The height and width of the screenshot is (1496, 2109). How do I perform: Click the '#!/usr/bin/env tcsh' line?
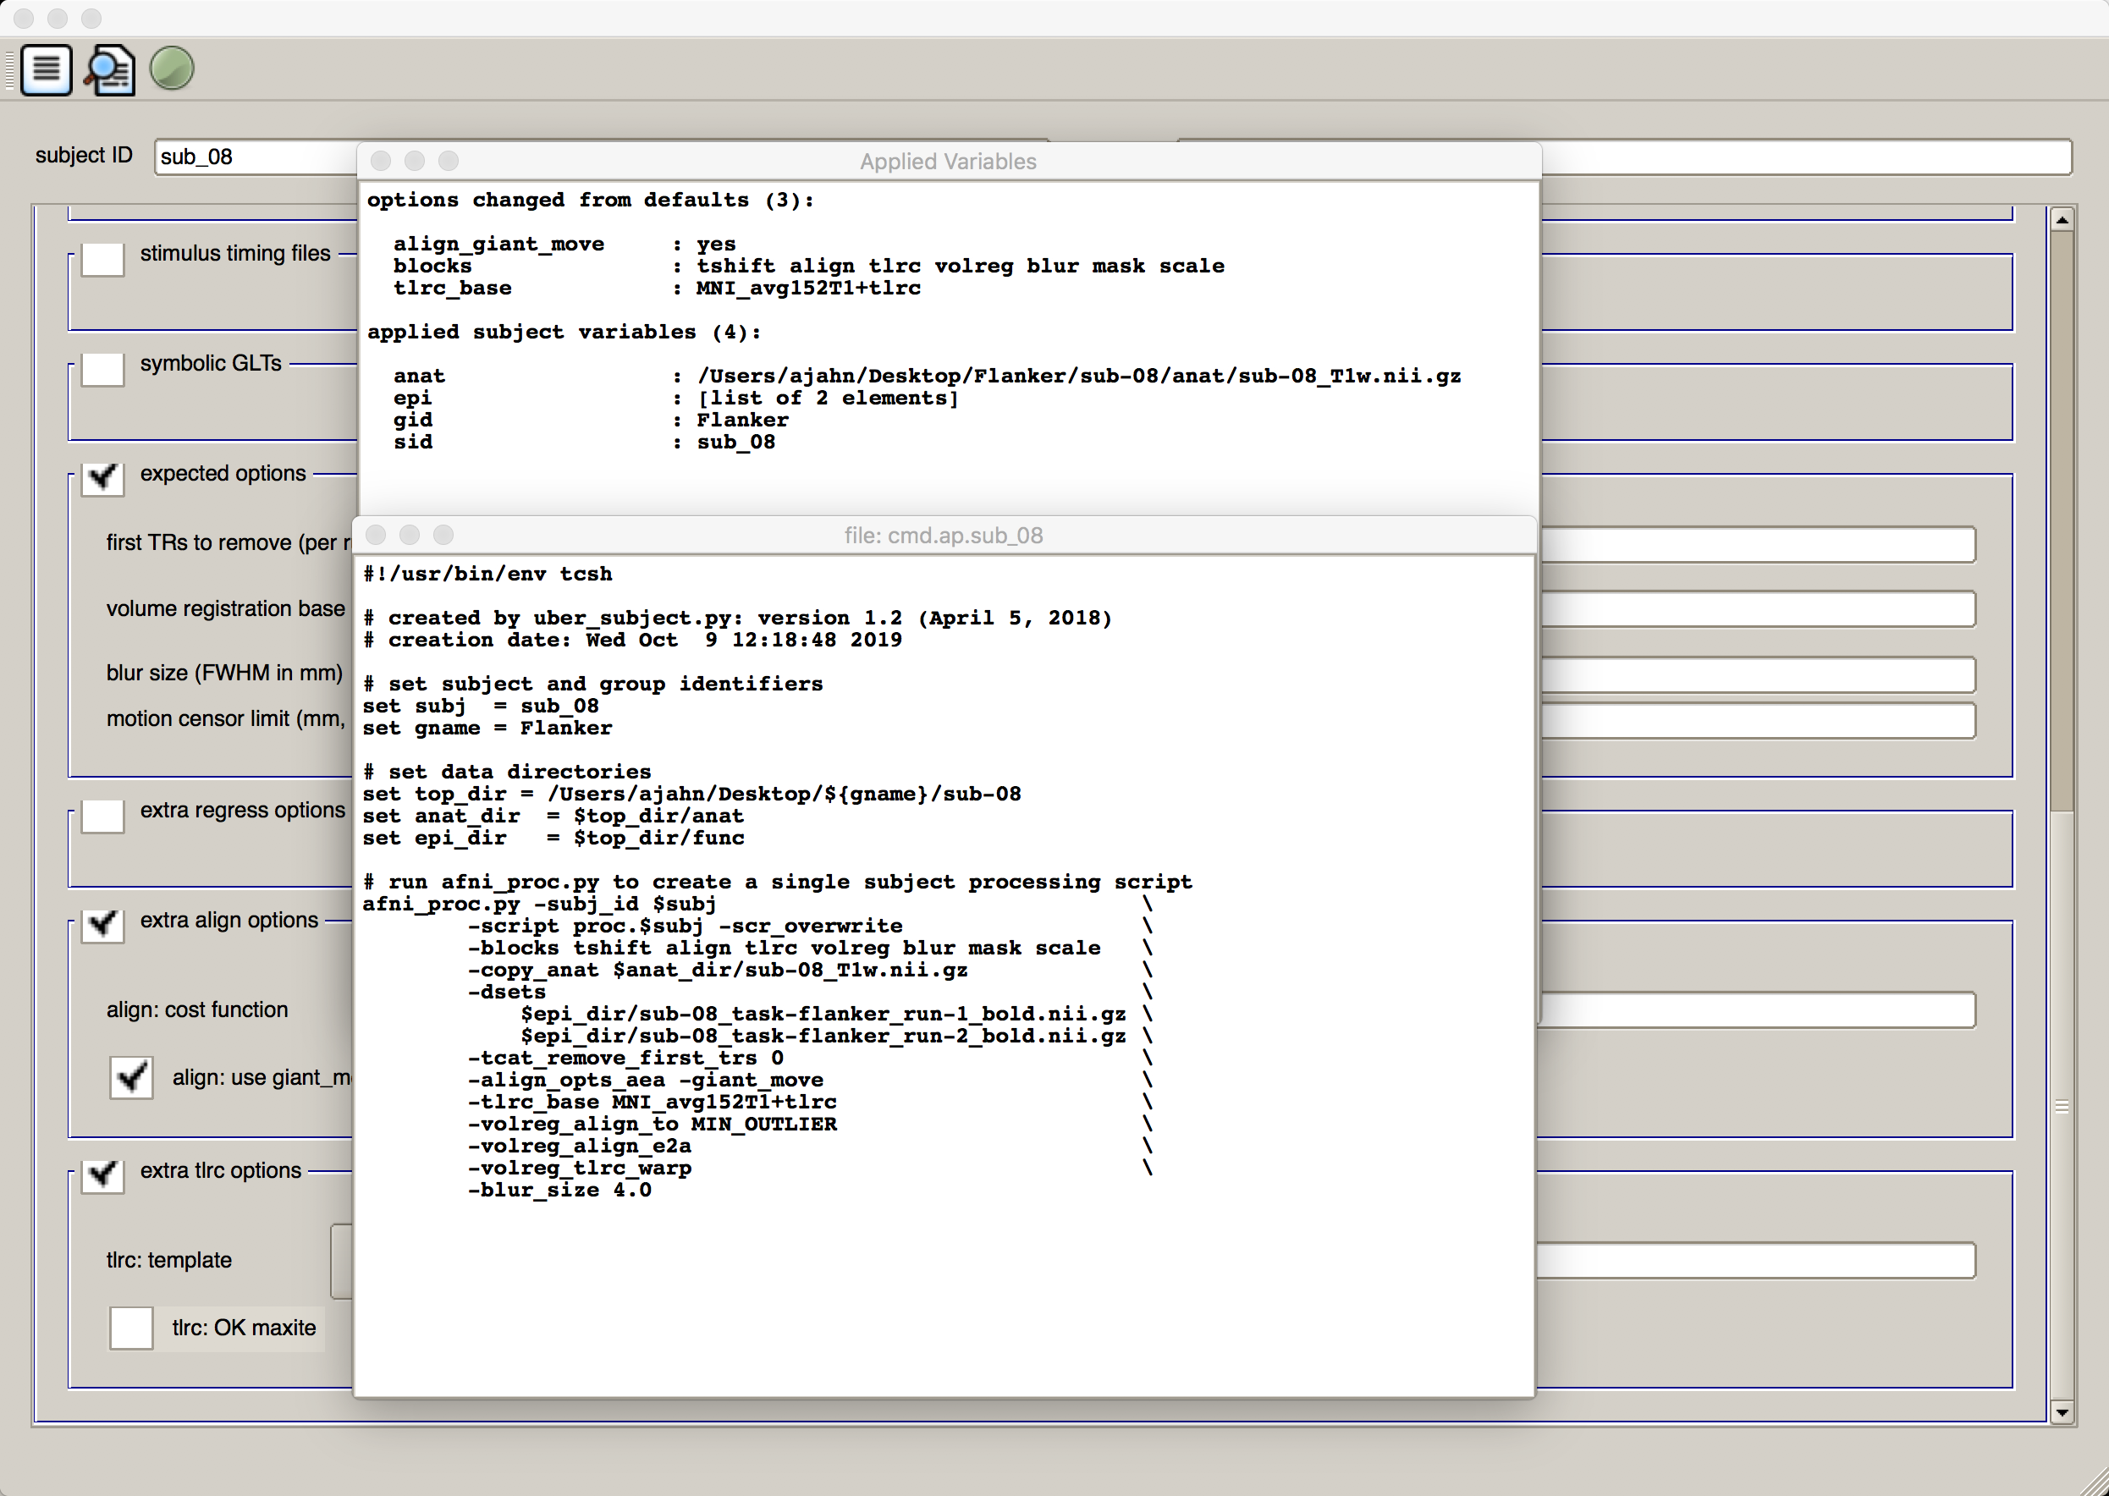pyautogui.click(x=487, y=574)
